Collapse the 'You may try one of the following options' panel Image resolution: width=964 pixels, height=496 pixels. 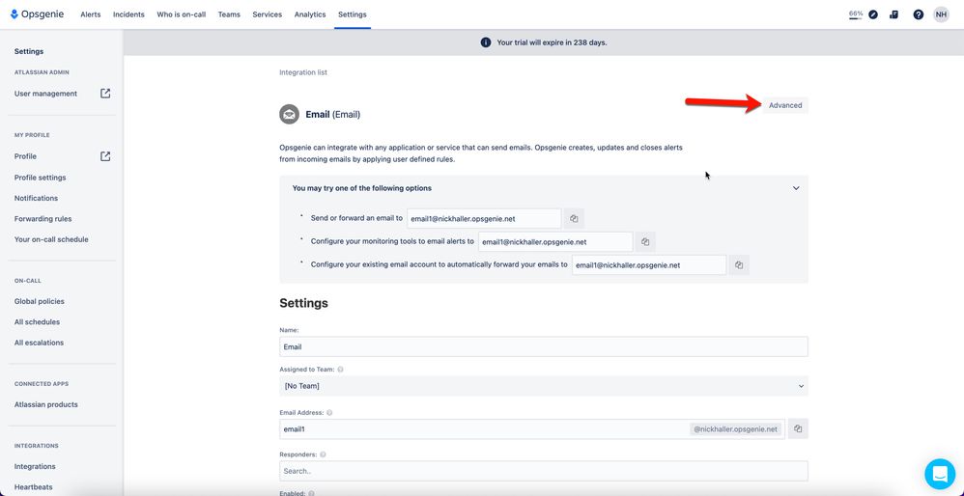pos(796,188)
